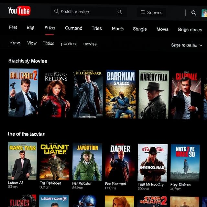Click the search icon near the profile avatar

click(x=193, y=13)
